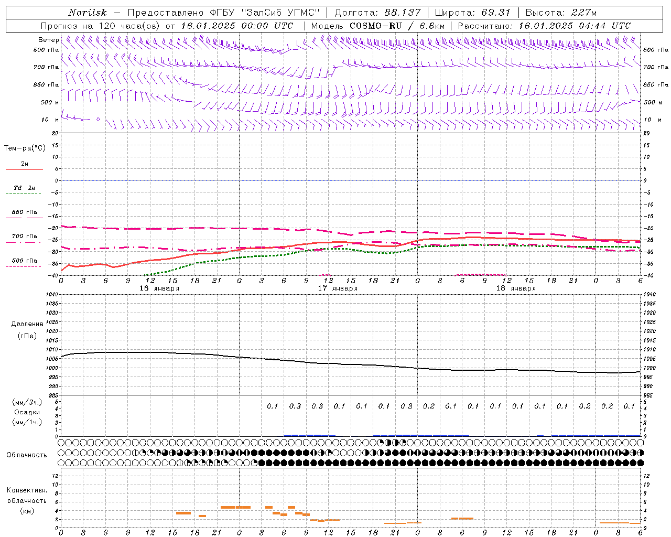Viewport: 671px width, 537px height.
Task: Click the 'Конвективн.' label
Action: (27, 490)
